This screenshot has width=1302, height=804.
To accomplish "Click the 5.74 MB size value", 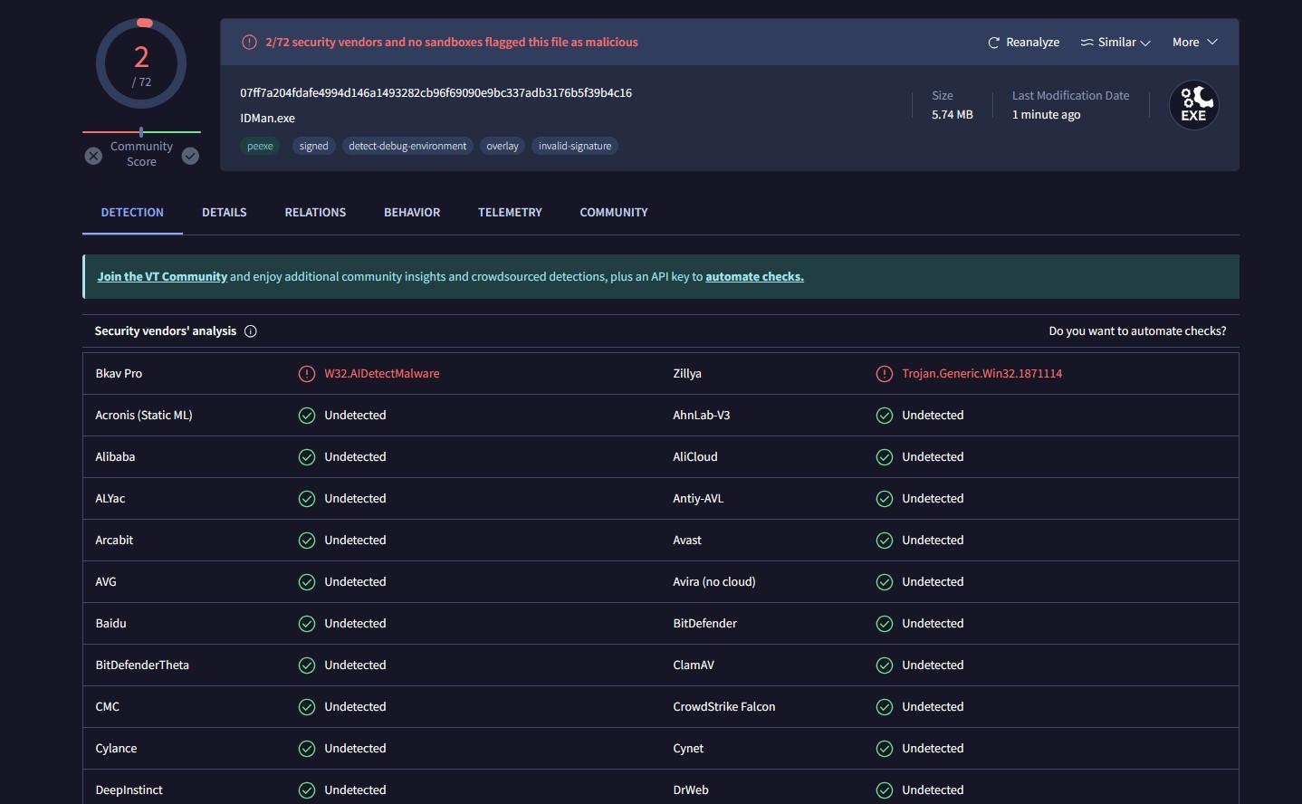I will coord(953,115).
